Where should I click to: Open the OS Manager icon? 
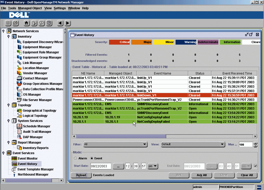click(x=19, y=94)
